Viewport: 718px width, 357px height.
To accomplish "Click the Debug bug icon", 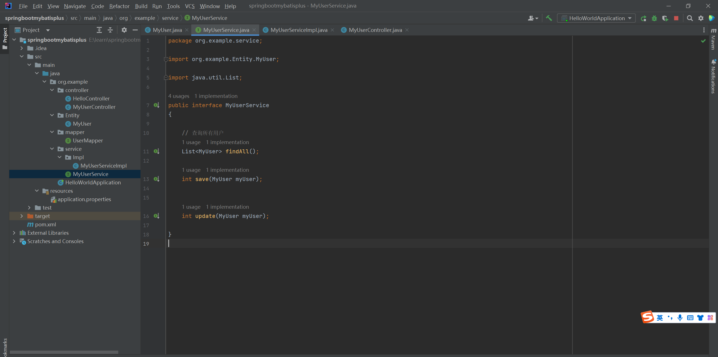I will coord(654,18).
